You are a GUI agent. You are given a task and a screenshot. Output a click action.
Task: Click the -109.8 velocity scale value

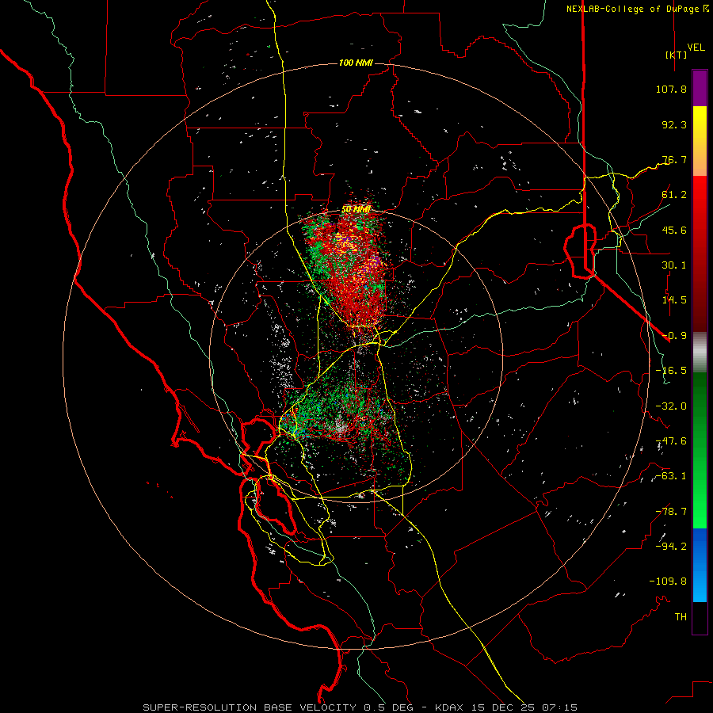(668, 581)
